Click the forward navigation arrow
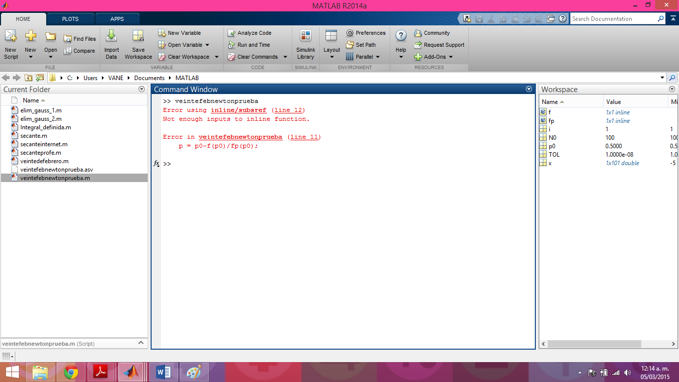The height and width of the screenshot is (382, 679). point(17,78)
